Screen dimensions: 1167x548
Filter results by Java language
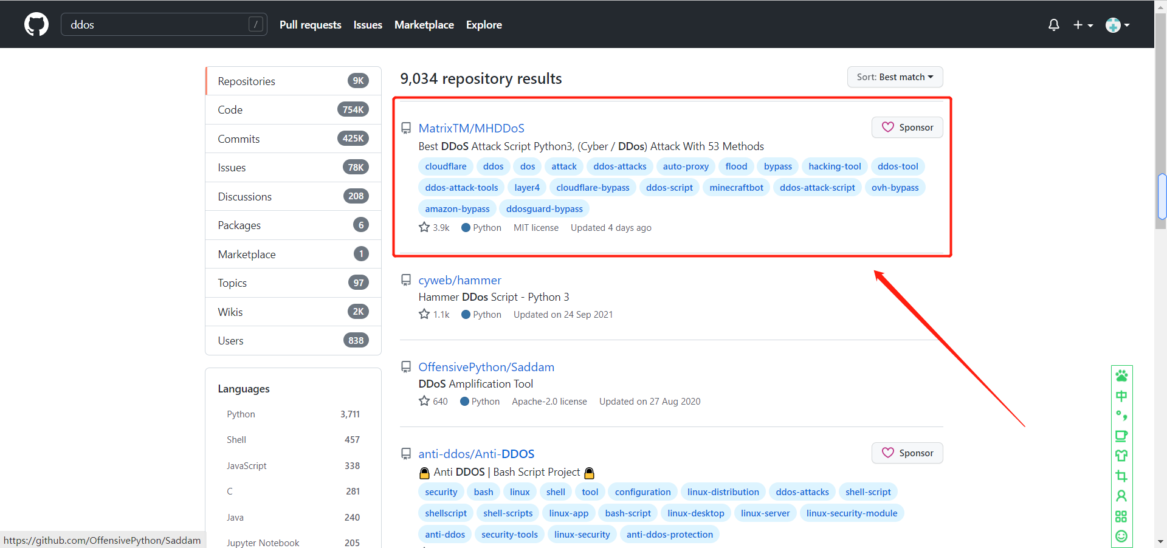pyautogui.click(x=294, y=518)
